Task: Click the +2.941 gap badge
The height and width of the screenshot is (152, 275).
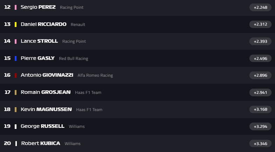Action: 260,92
